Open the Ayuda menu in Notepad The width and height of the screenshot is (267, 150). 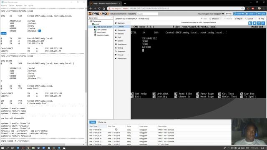click(x=31, y=5)
